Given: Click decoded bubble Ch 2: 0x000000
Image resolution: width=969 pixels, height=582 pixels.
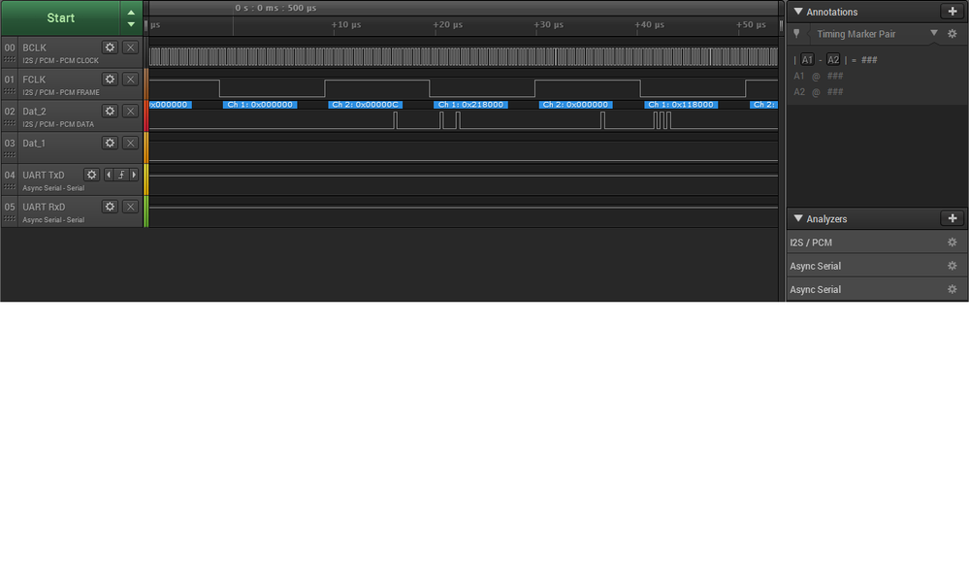Looking at the screenshot, I should pyautogui.click(x=576, y=105).
